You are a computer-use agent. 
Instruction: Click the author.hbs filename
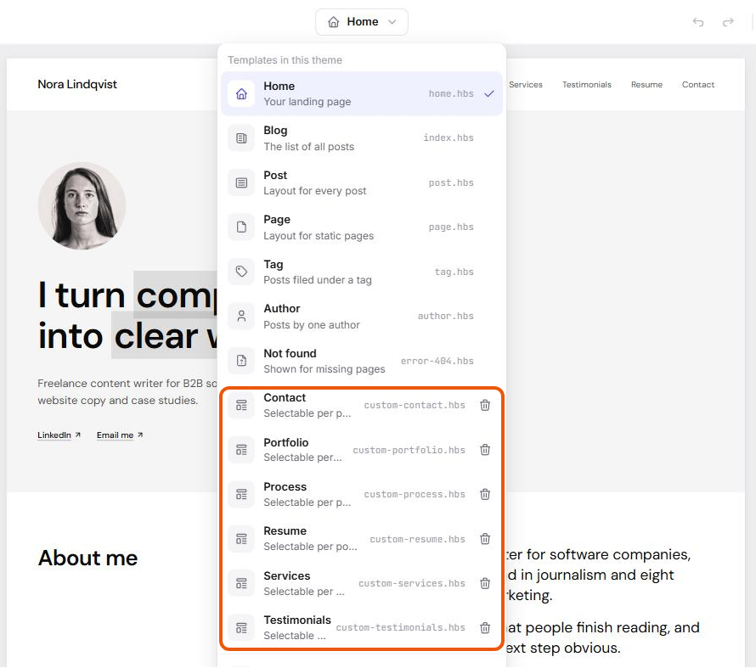[445, 316]
